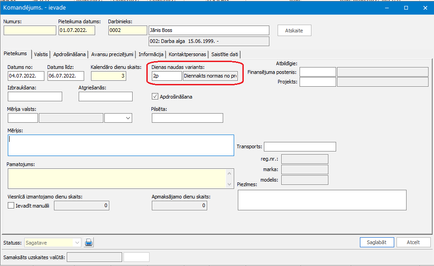Click the Diennakts normas description field

pyautogui.click(x=210, y=76)
